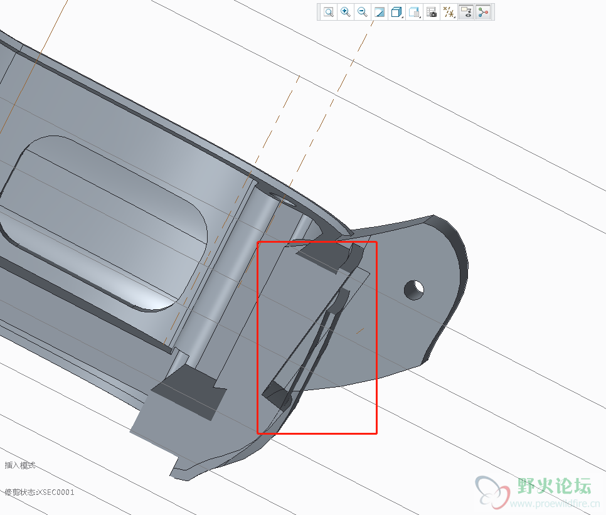Click the Refit zoom-to-fit icon
The image size is (606, 515).
329,12
